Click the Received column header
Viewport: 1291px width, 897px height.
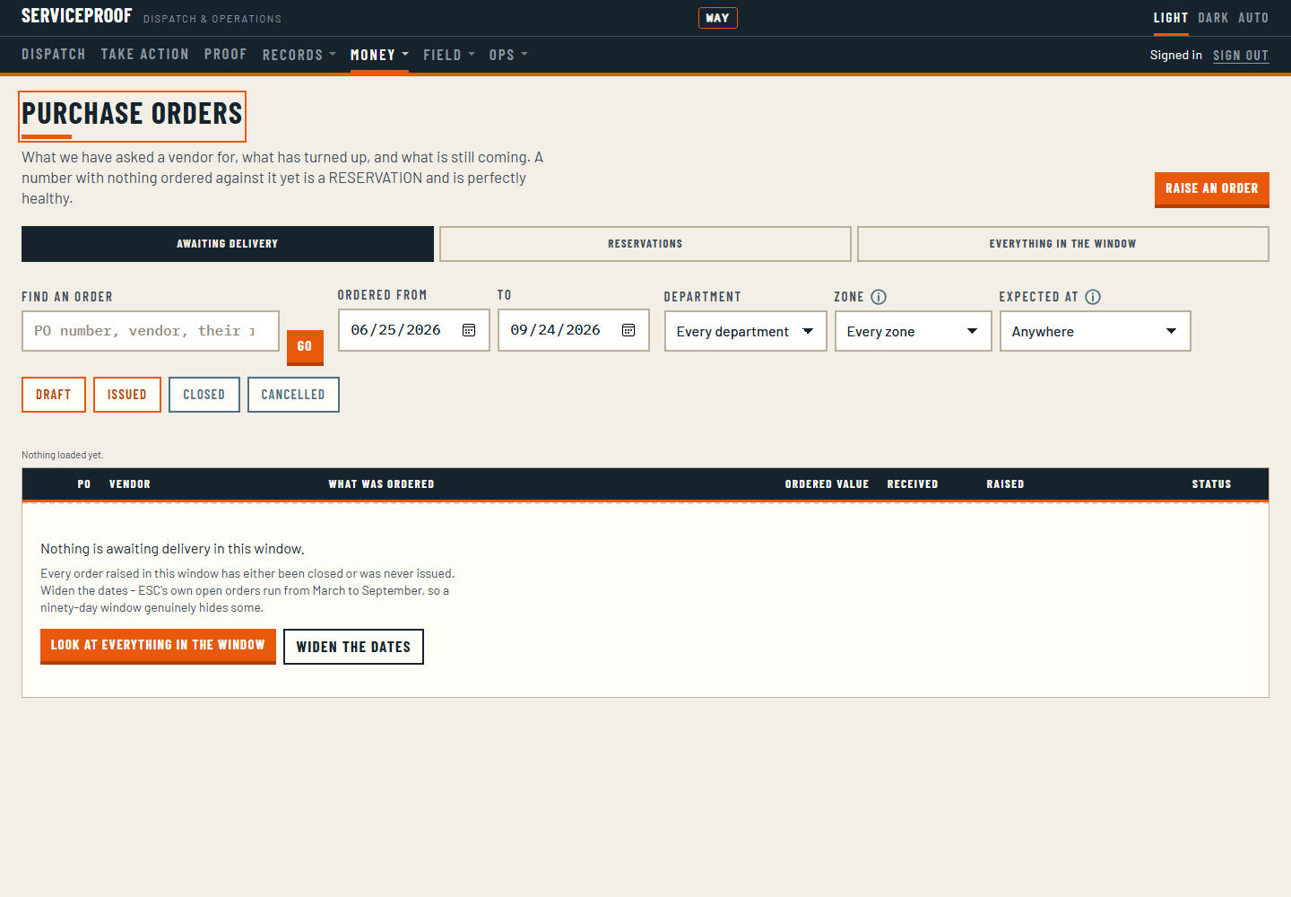pyautogui.click(x=913, y=484)
